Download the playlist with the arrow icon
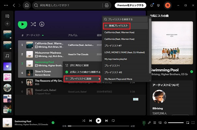197x130 pixels. click(42, 24)
